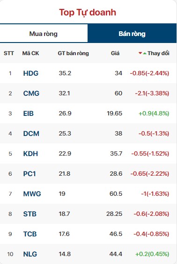The height and width of the screenshot is (264, 177).
Task: Open the PC1 stock code
Action: (29, 174)
